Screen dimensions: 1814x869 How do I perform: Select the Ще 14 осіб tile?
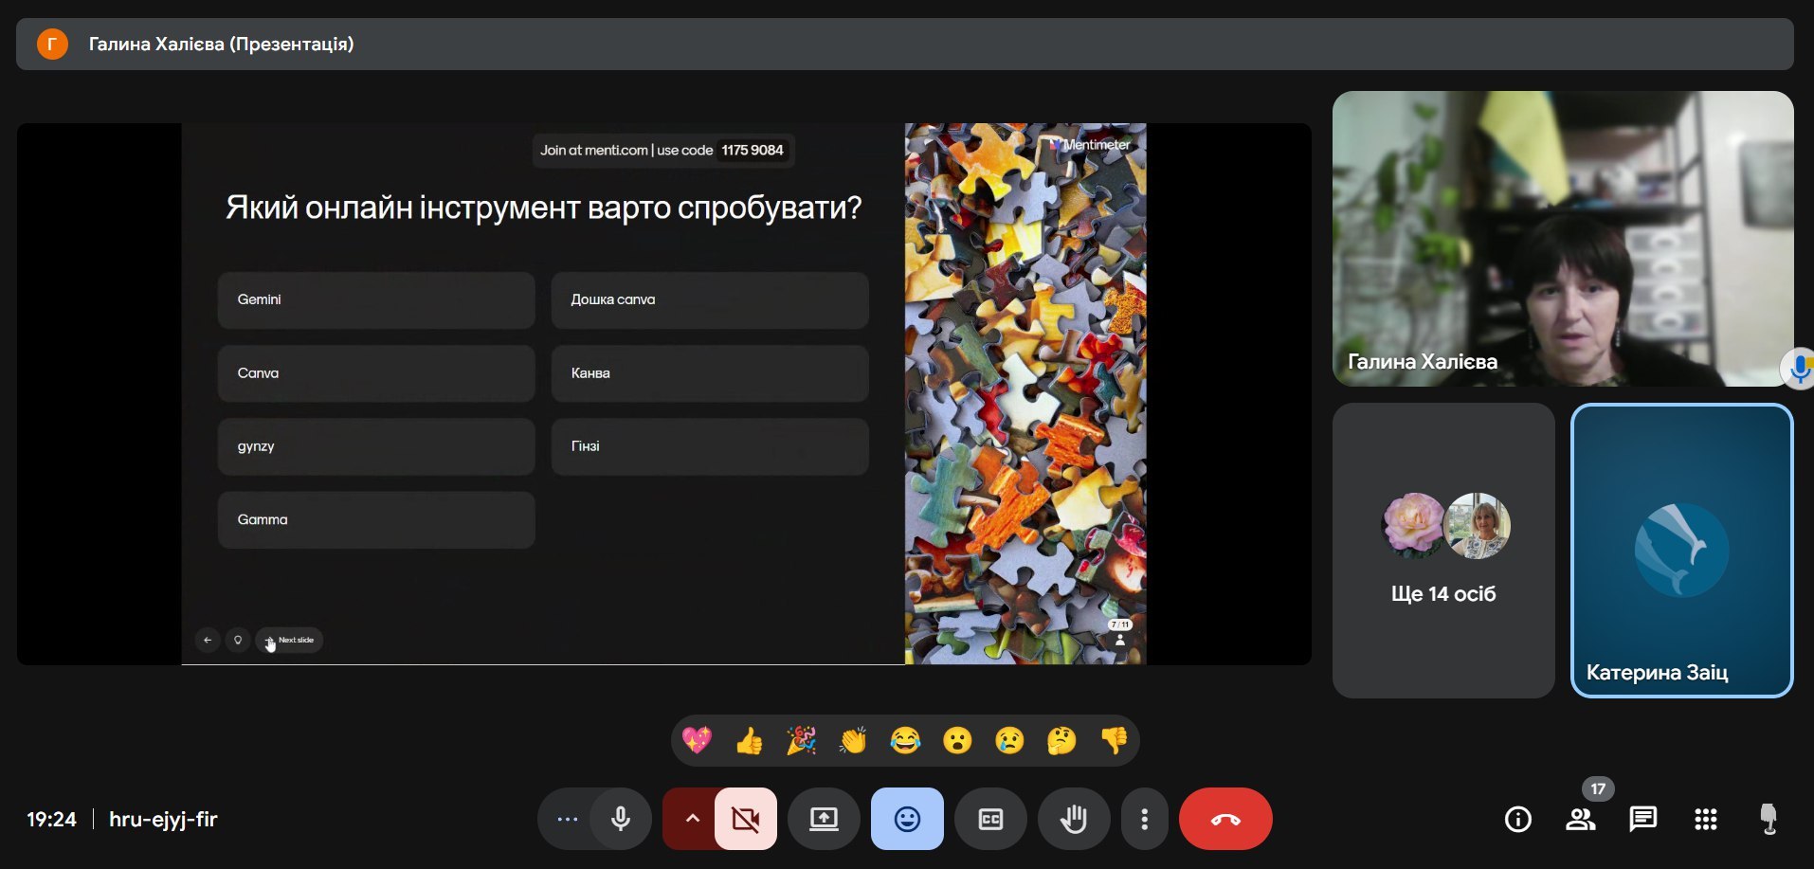(x=1442, y=551)
